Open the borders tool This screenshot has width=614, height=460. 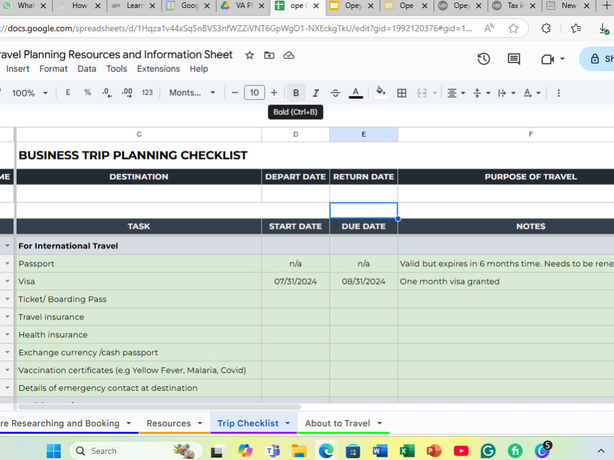click(x=402, y=93)
